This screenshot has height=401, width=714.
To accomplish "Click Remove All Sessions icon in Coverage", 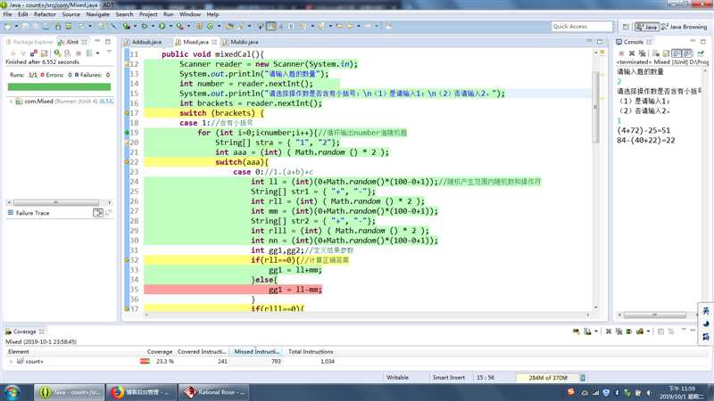I will pos(619,331).
